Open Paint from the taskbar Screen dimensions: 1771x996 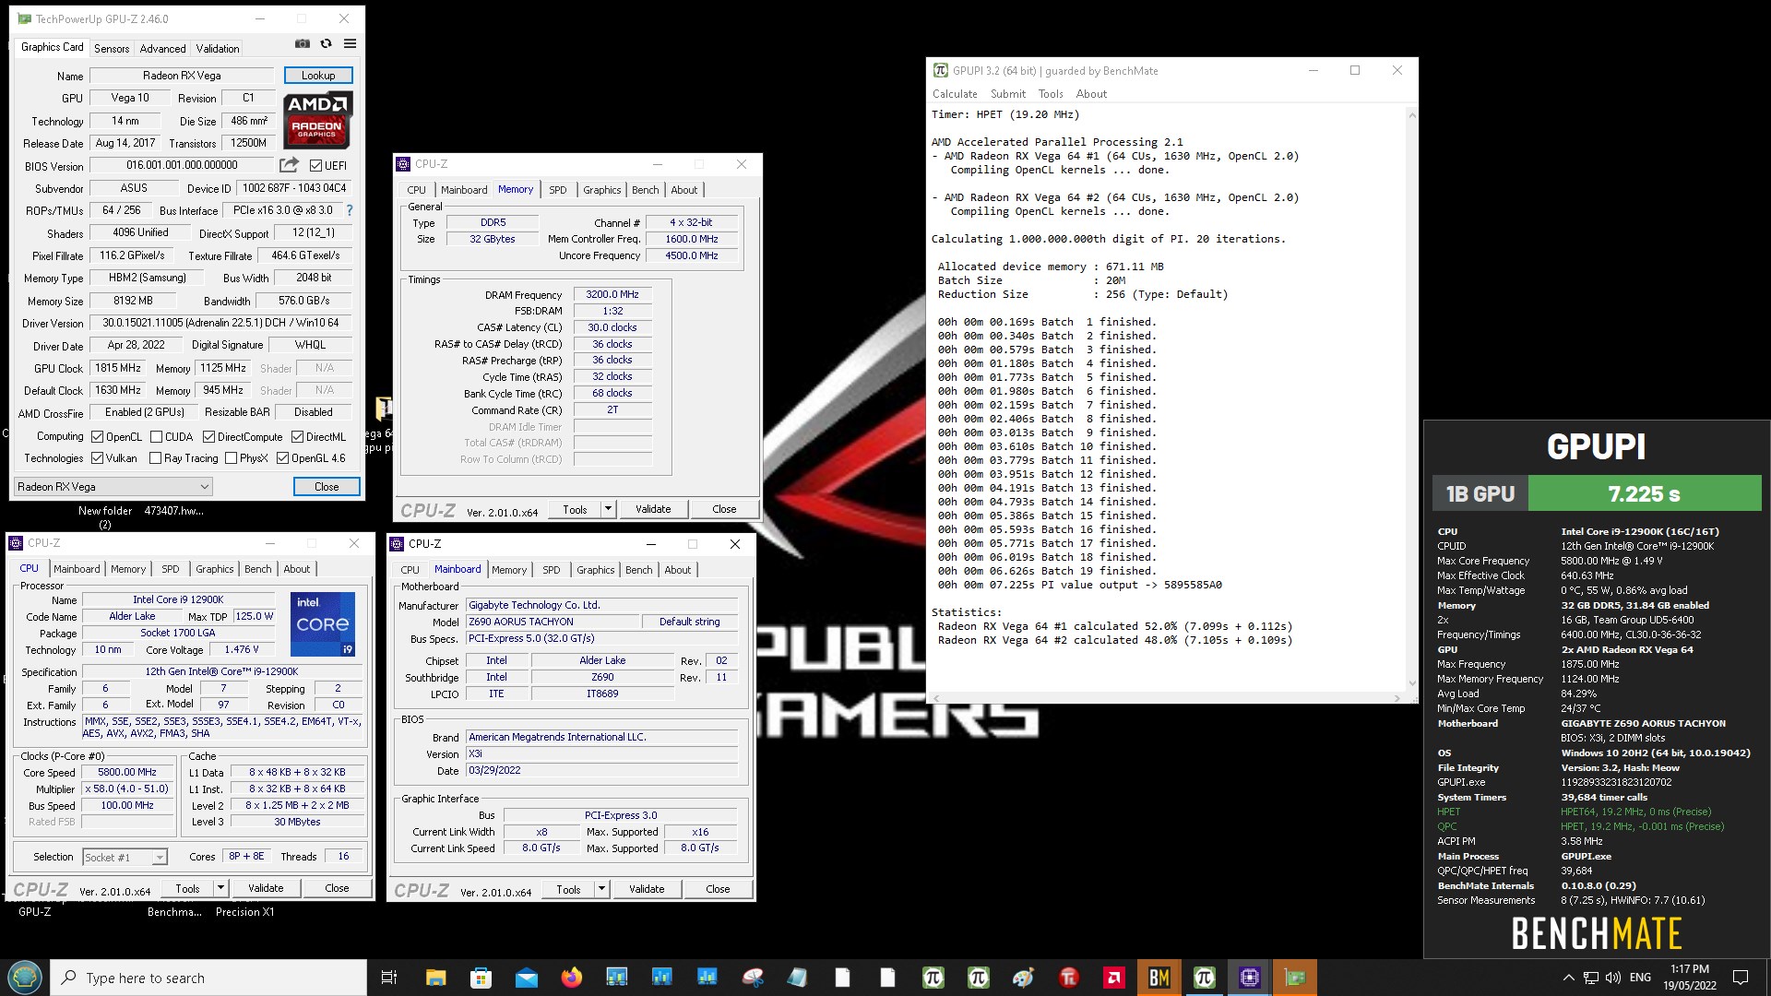point(1023,978)
